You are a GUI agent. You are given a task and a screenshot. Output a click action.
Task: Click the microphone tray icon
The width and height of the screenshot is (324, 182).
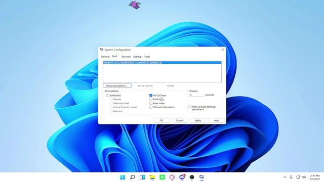tap(291, 177)
